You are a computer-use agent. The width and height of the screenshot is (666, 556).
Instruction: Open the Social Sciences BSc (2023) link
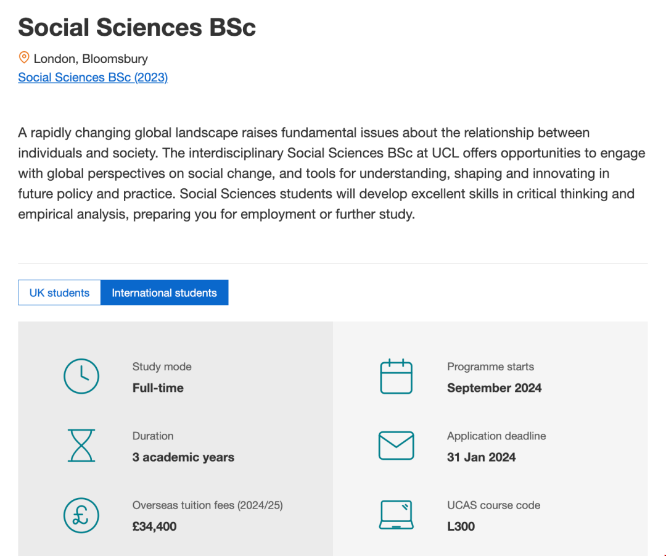click(92, 77)
